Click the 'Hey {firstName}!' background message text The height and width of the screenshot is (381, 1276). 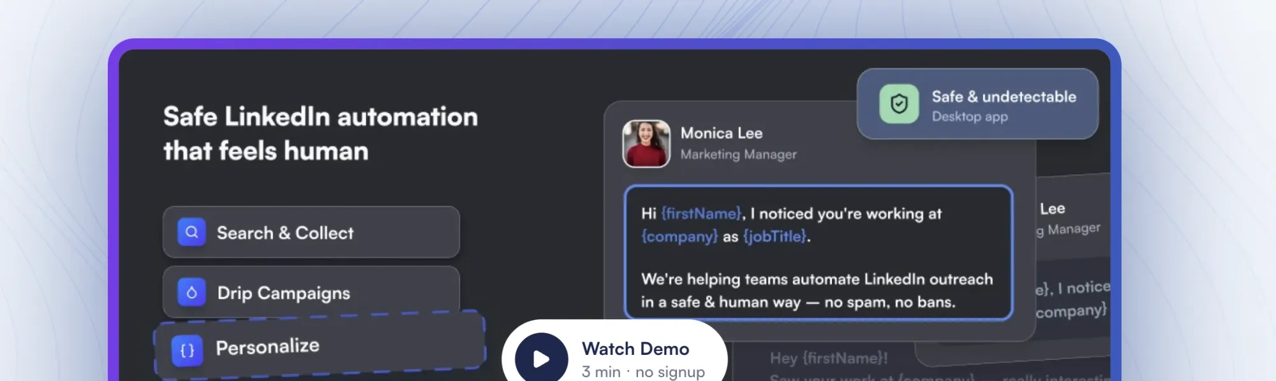pyautogui.click(x=829, y=359)
